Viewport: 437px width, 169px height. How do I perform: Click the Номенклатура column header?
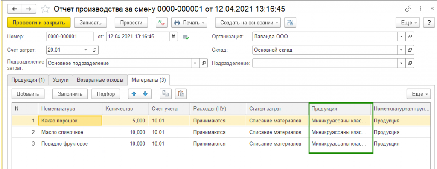coord(70,109)
